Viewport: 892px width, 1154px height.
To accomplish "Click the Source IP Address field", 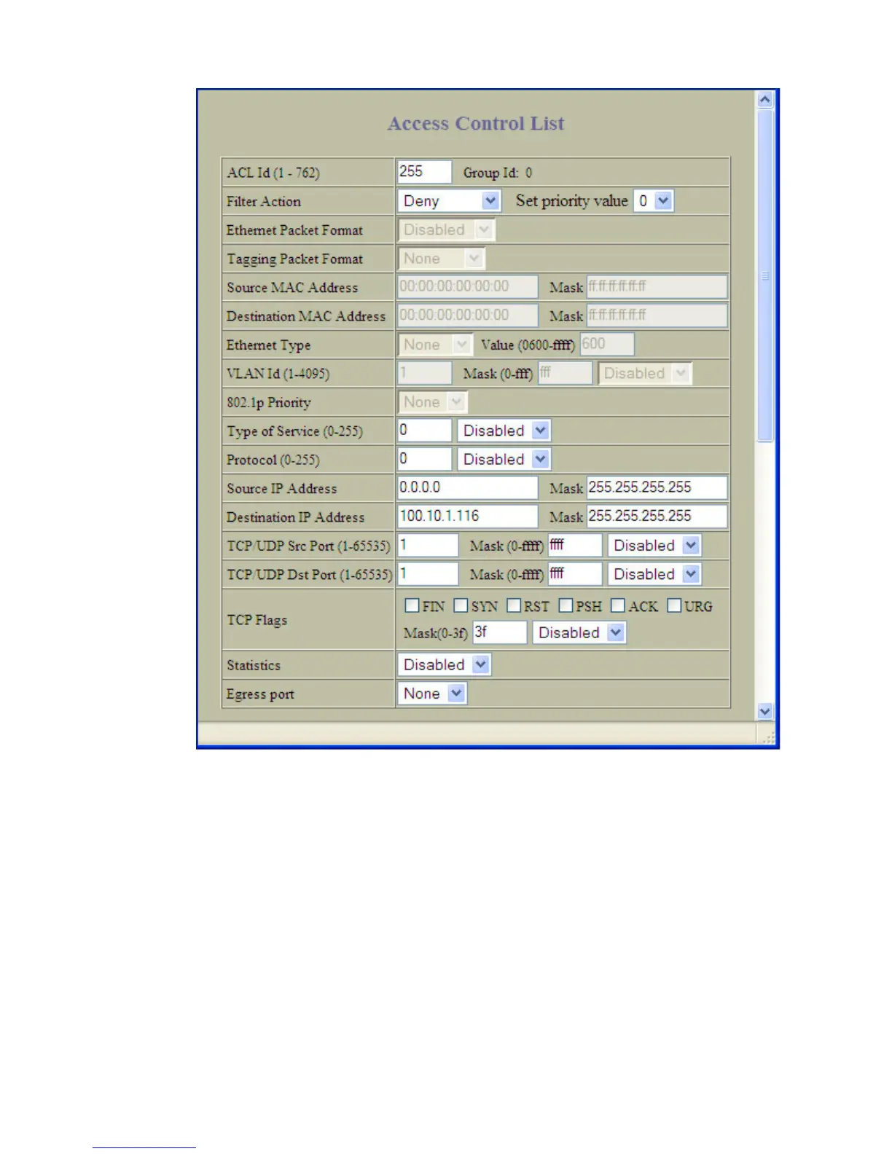I will tap(468, 488).
